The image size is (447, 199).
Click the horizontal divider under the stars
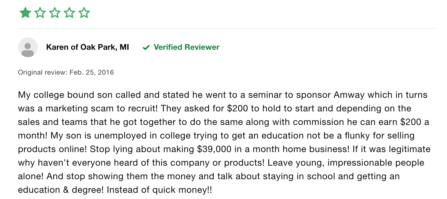(227, 29)
